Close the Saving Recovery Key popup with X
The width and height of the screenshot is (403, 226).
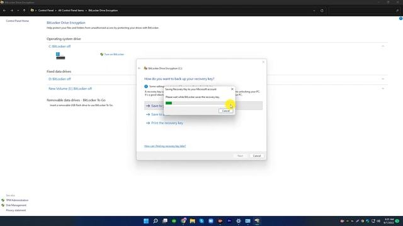[x=232, y=89]
